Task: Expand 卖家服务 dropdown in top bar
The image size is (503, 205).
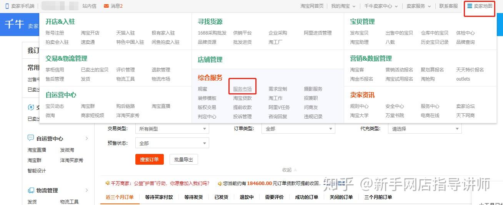Action: click(429, 6)
